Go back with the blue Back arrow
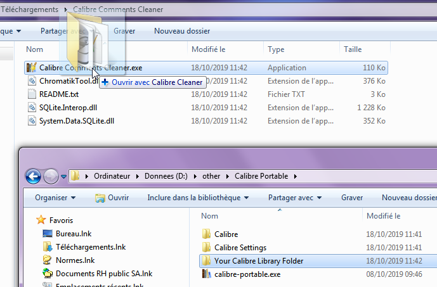The image size is (437, 287). coord(33,176)
